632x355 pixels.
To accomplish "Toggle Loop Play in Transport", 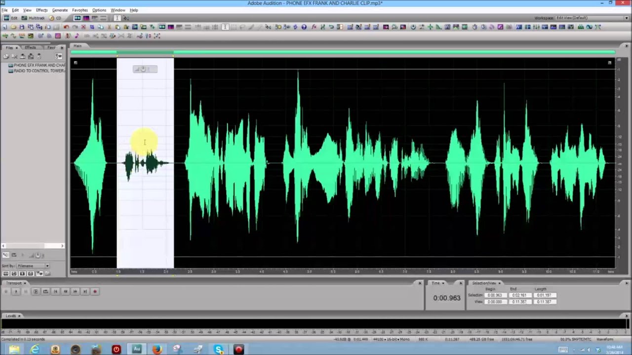I will pos(45,291).
